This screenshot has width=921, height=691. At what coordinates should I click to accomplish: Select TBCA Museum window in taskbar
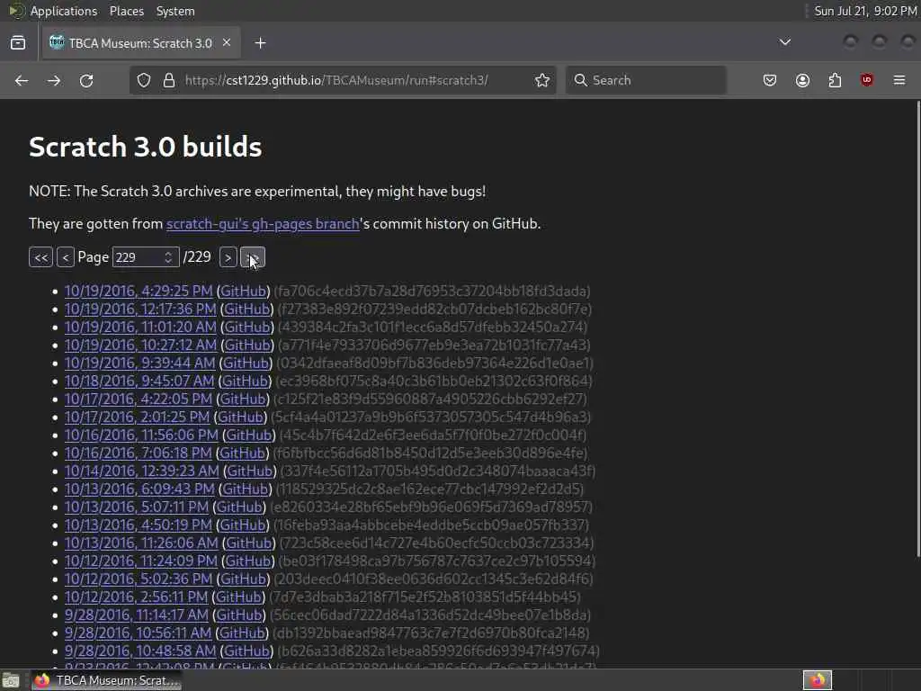click(107, 681)
